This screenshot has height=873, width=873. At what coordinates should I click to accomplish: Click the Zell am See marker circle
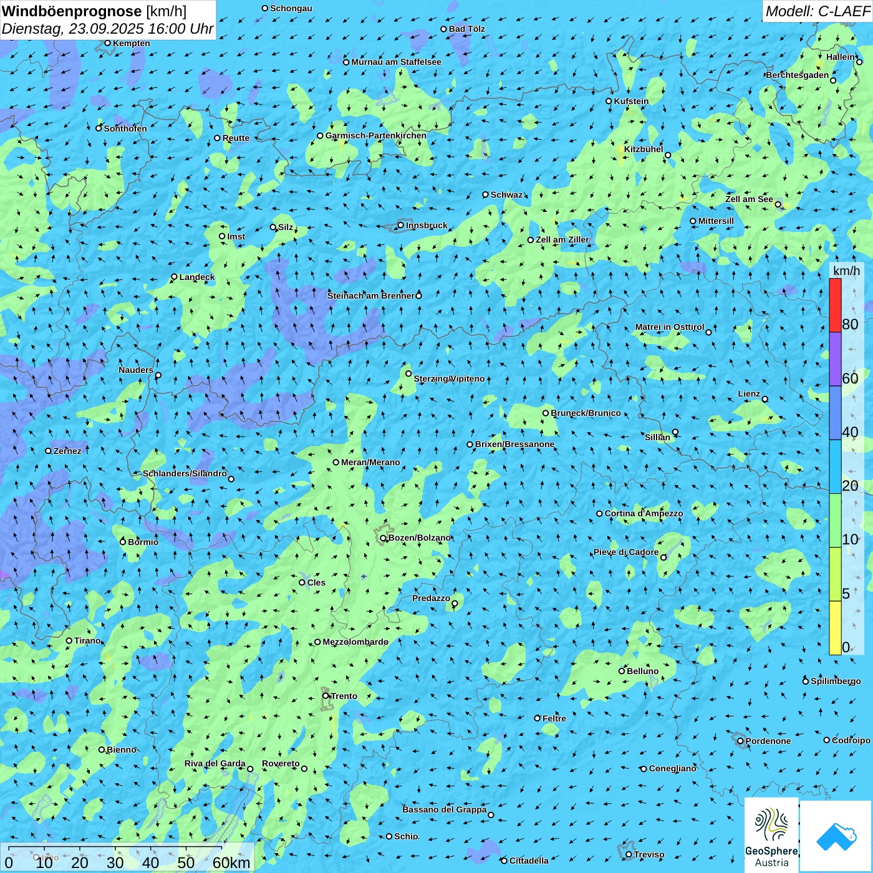778,204
